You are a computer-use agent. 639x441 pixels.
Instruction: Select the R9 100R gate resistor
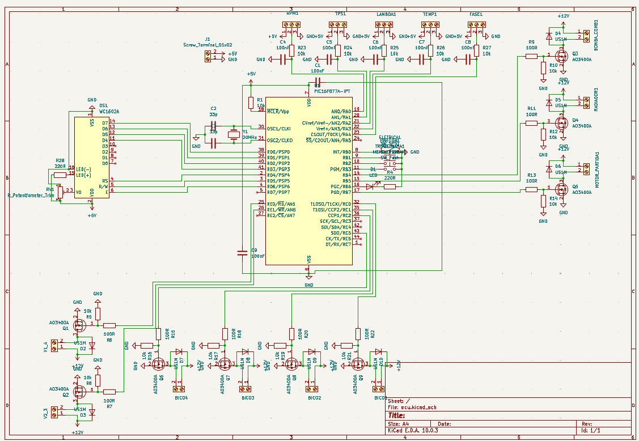[x=531, y=56]
